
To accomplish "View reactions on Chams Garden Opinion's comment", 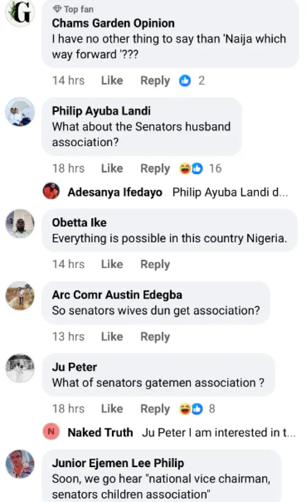I will (192, 81).
